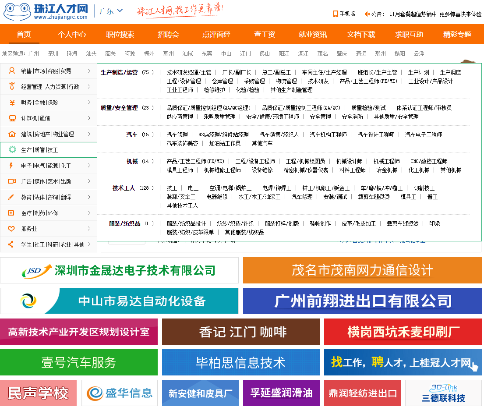484x407 pixels.
Task: Click the medical kit icon beside 医疗|制药|环保
Action: (11, 213)
